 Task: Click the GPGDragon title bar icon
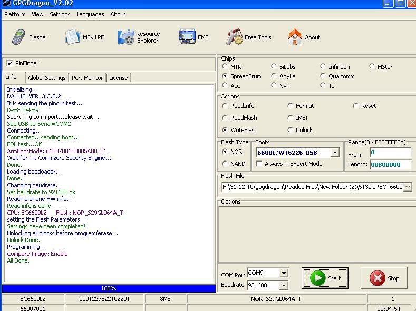pyautogui.click(x=6, y=3)
